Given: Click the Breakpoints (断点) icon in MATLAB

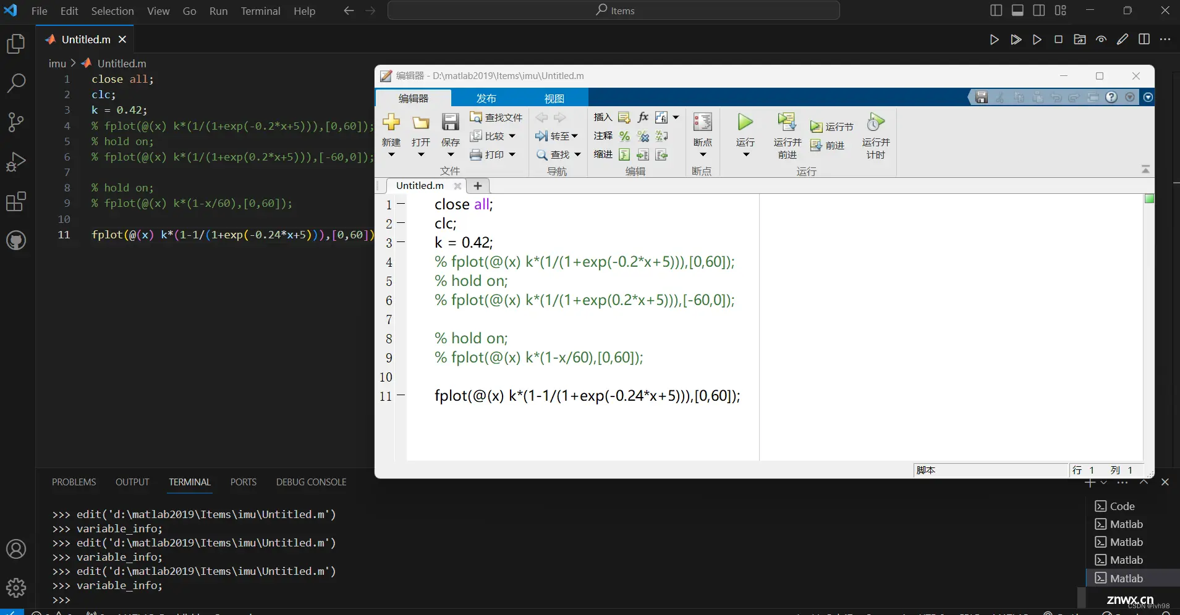Looking at the screenshot, I should (x=703, y=122).
